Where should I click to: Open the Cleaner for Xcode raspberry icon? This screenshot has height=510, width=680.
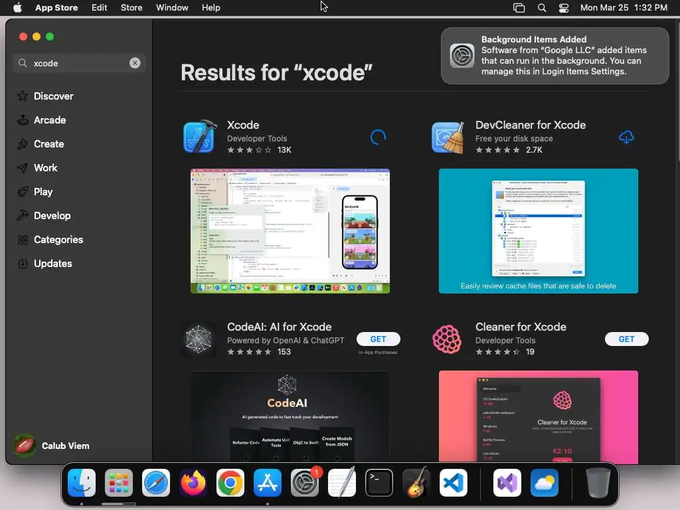tap(447, 339)
